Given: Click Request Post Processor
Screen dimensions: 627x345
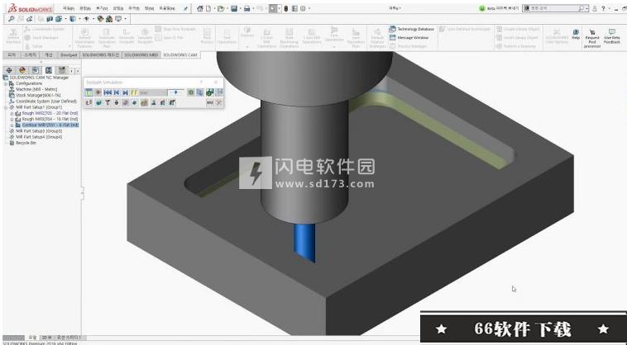Looking at the screenshot, I should pyautogui.click(x=592, y=38).
